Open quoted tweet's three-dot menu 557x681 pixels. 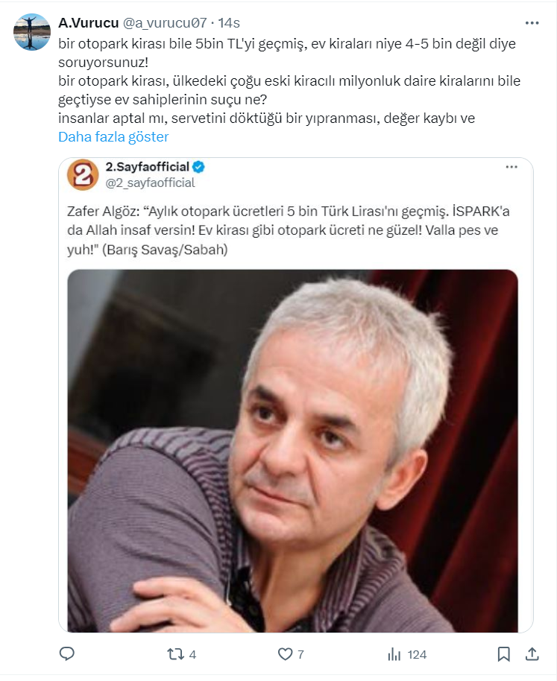tap(512, 167)
